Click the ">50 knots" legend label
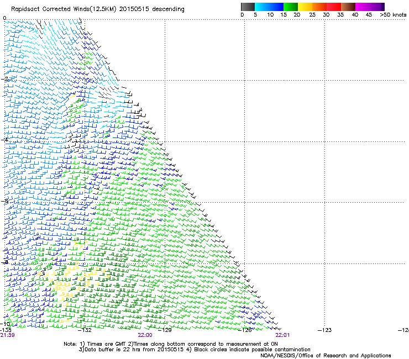This screenshot has width=409, height=359. (x=393, y=15)
